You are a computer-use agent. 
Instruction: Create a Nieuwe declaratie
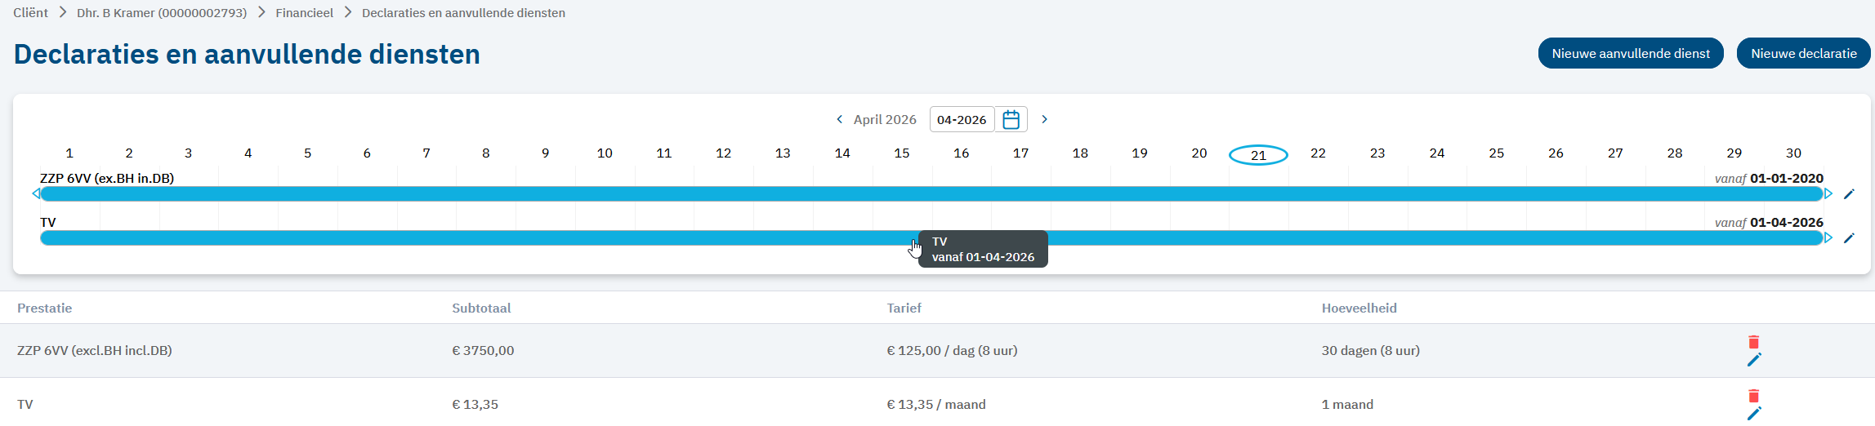(1804, 54)
